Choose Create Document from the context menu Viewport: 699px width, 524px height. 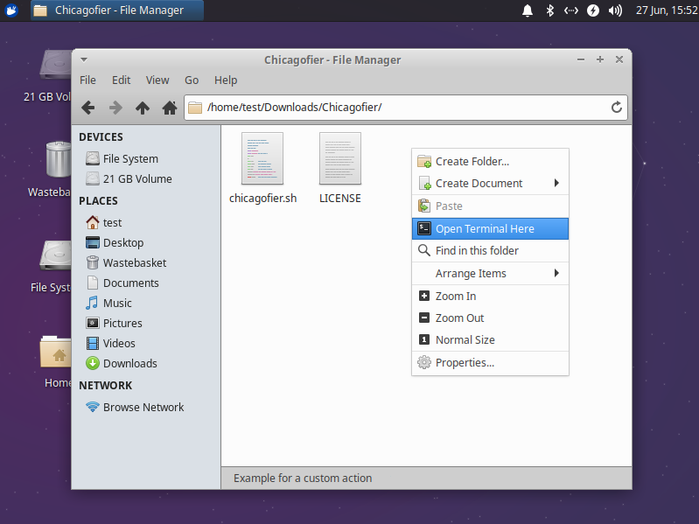490,183
